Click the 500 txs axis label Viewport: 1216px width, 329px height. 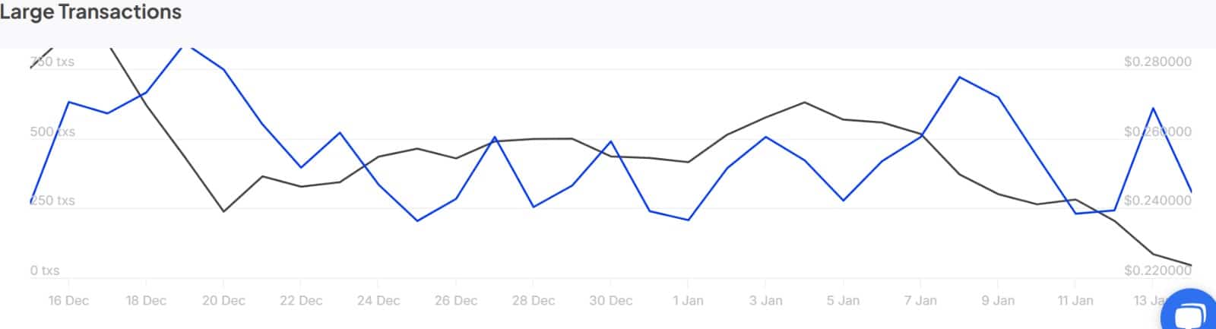coord(52,132)
